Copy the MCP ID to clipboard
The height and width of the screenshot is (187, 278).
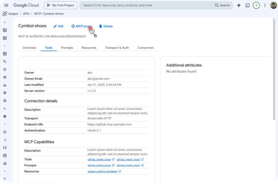pos(95,36)
